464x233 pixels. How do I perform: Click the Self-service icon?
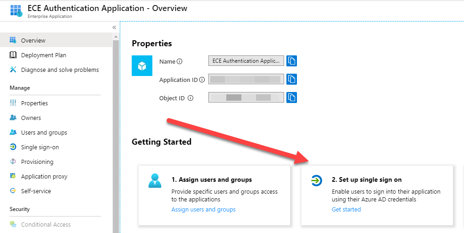pyautogui.click(x=13, y=191)
